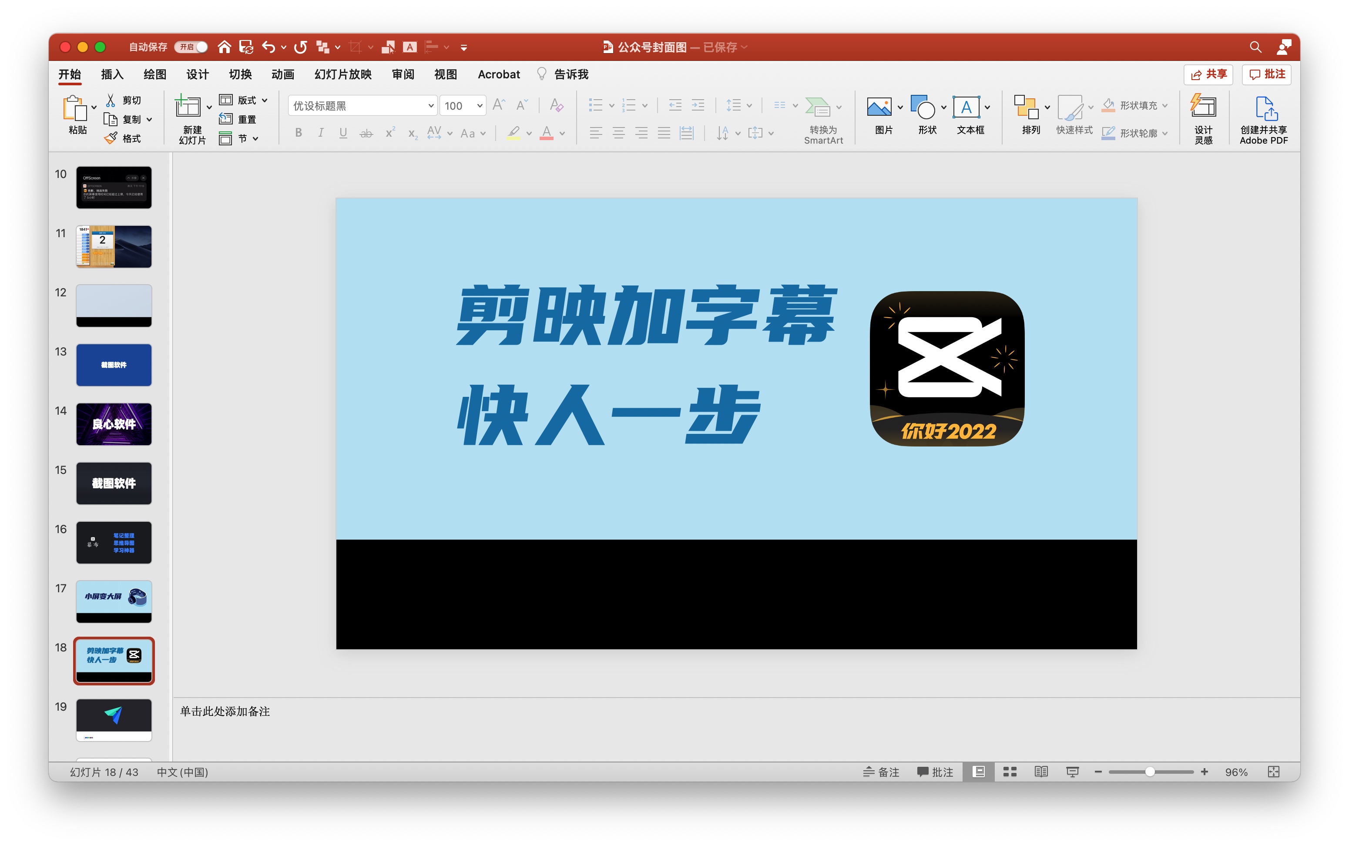Viewport: 1349px width, 846px height.
Task: Fit slide to window icon
Action: (x=1273, y=772)
